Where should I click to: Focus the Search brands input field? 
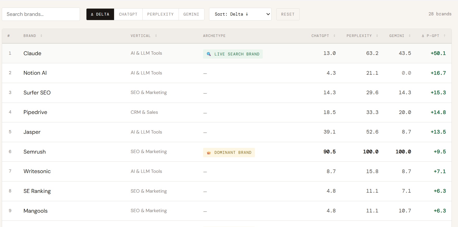click(x=41, y=14)
